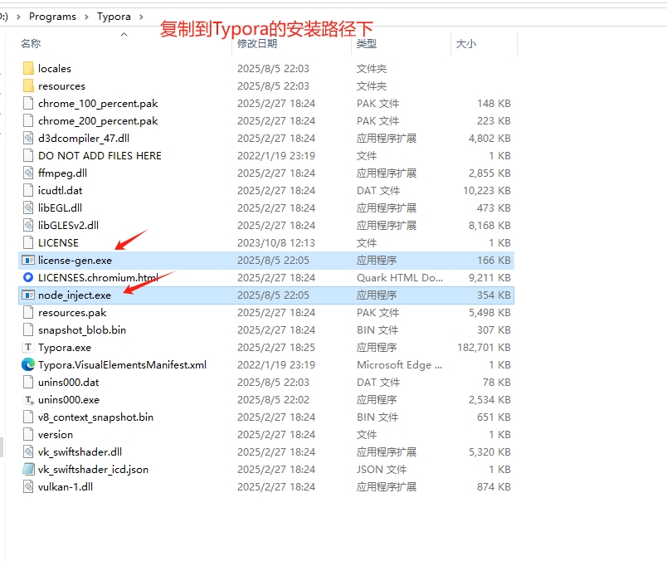
Task: Select the vulkan-1.dll file name
Action: (66, 487)
